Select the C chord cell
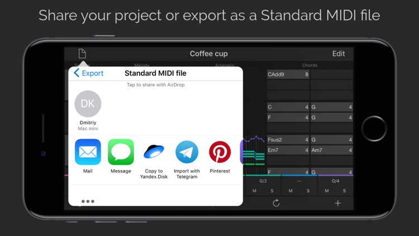Image resolution: width=419 pixels, height=236 pixels. click(288, 107)
